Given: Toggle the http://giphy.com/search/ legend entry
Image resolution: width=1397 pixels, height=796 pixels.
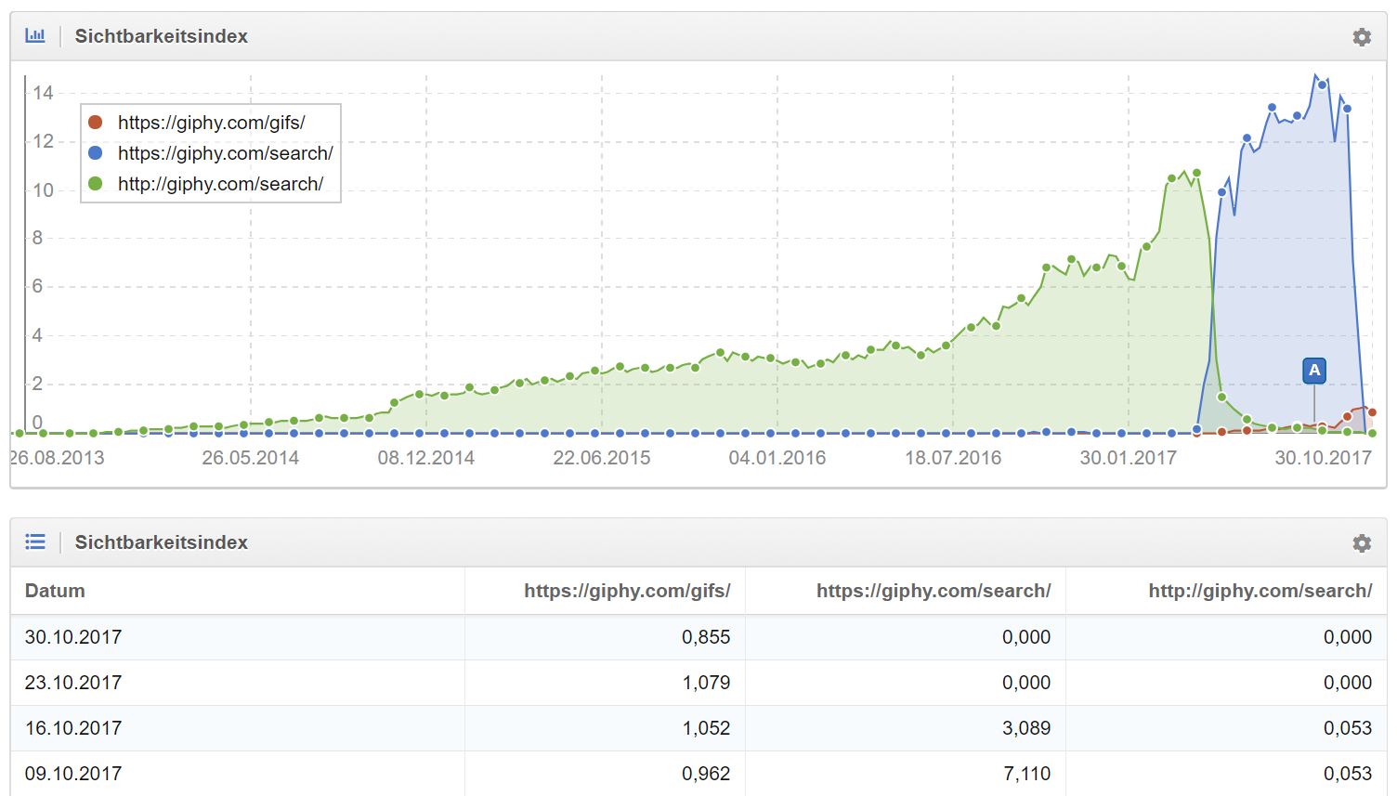Looking at the screenshot, I should 220,184.
